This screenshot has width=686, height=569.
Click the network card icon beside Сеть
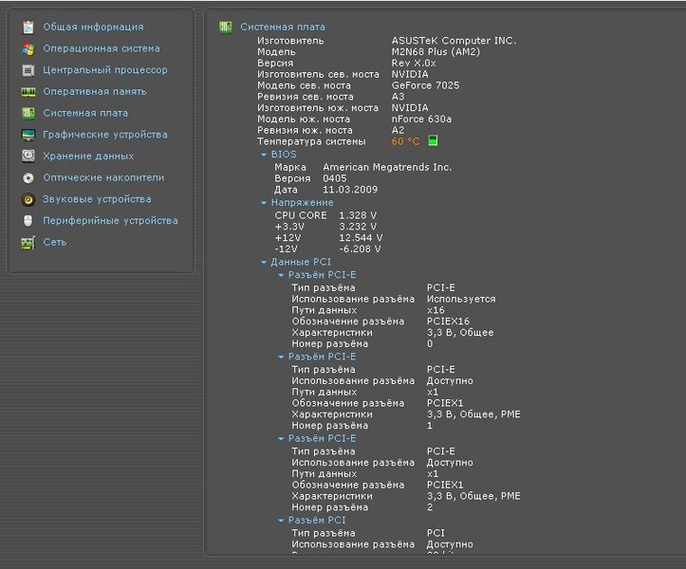click(x=28, y=243)
